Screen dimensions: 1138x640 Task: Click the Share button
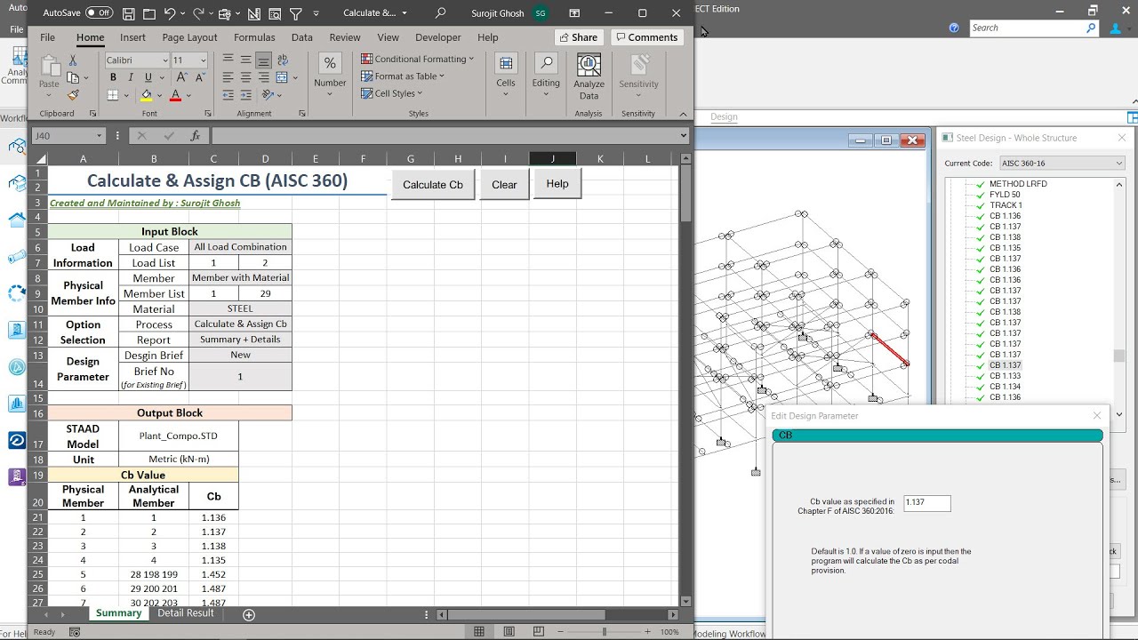coord(579,37)
